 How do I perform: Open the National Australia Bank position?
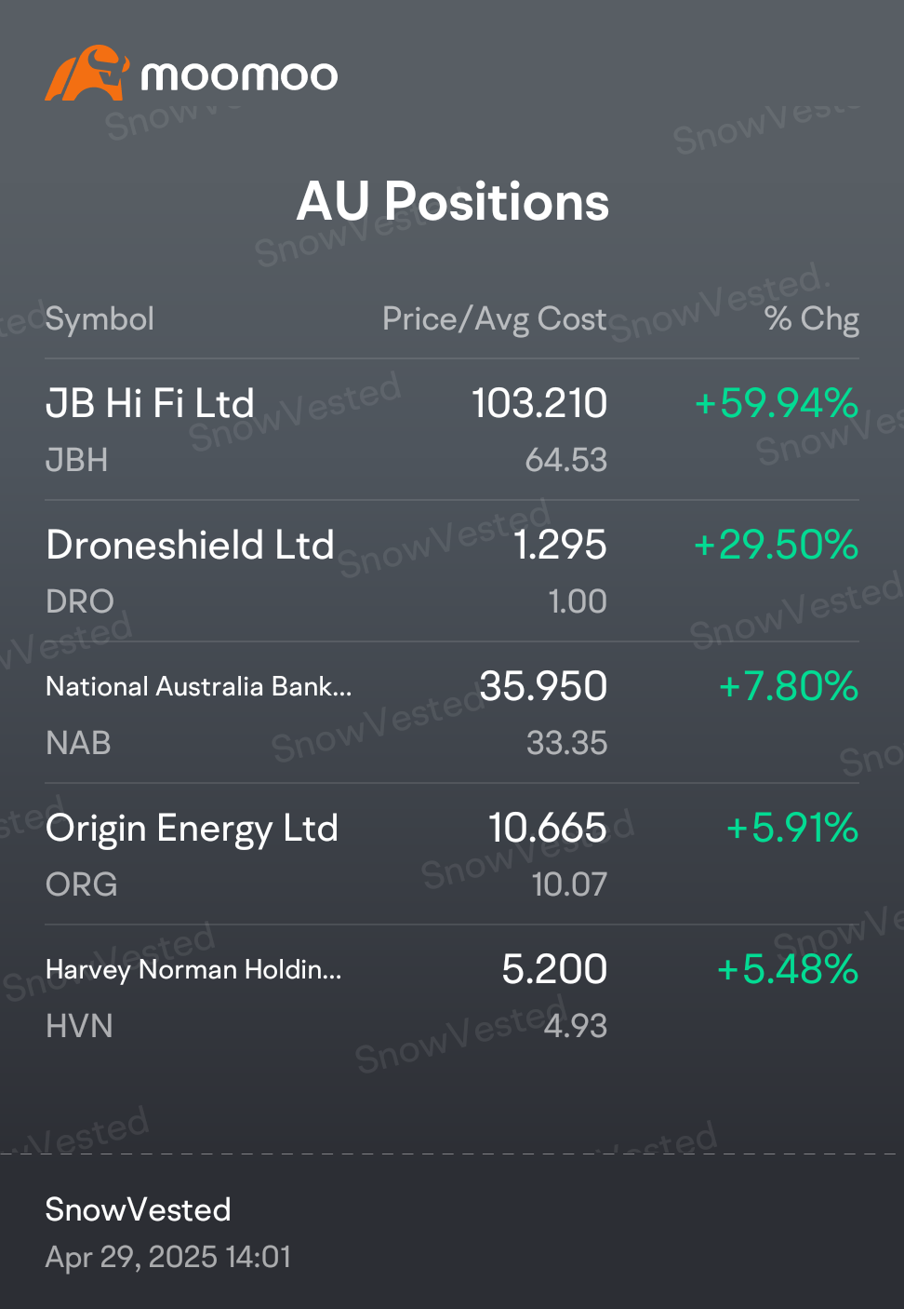pos(198,687)
